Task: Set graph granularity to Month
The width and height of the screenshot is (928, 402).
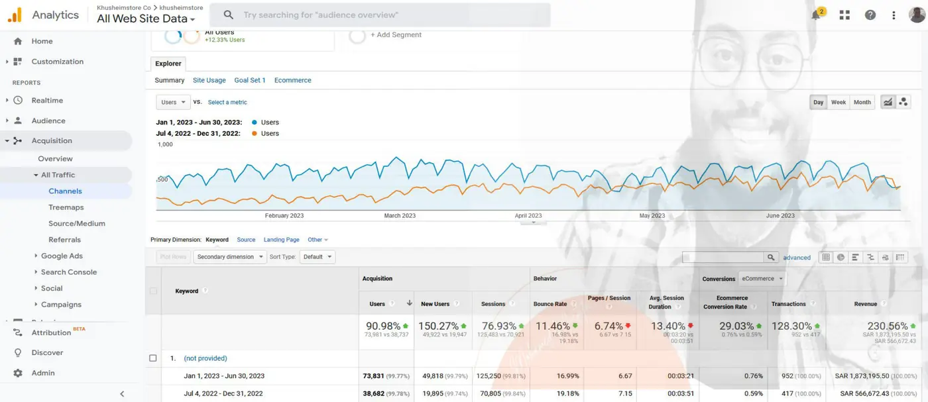Action: [x=862, y=102]
